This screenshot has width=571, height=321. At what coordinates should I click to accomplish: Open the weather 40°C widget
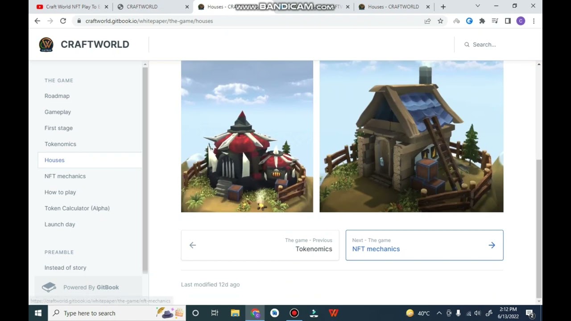tap(418, 313)
